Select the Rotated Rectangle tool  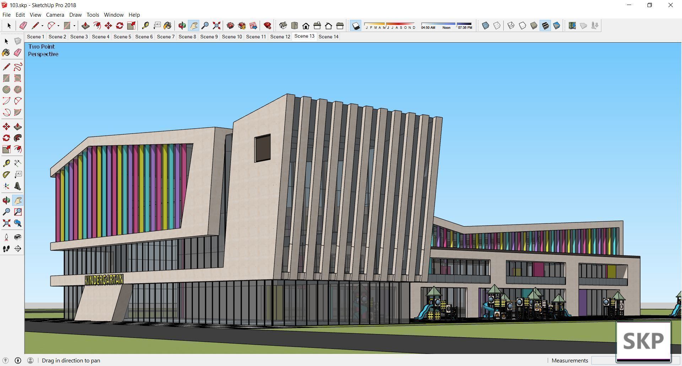17,78
